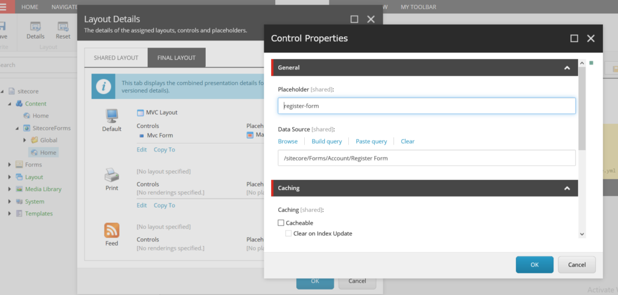
Task: Switch to the FINAL LAYOUT tab
Action: coord(176,57)
